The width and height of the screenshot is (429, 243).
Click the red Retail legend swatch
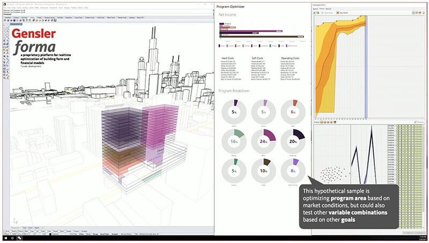click(235, 45)
